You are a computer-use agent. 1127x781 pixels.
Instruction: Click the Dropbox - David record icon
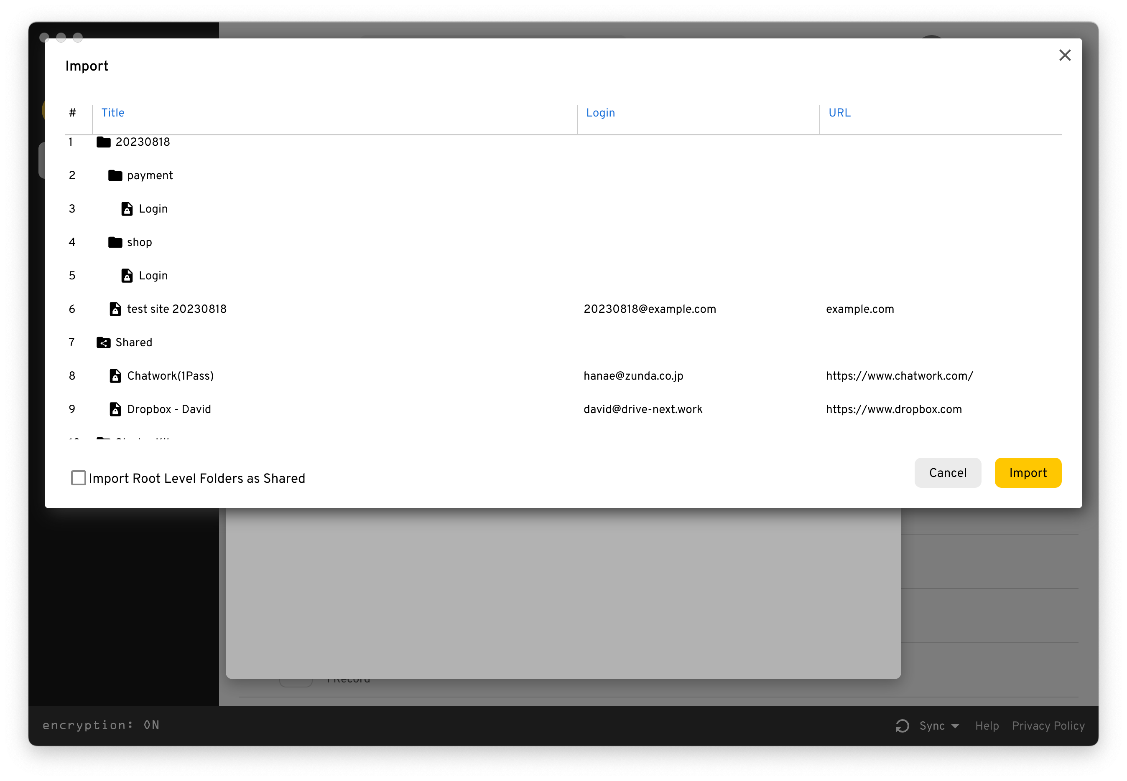(115, 409)
